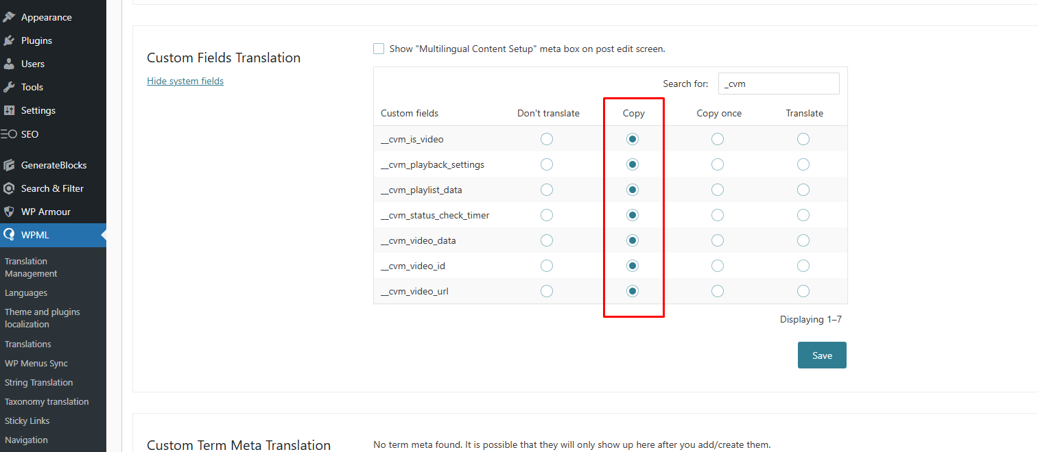Click the SEO menu icon
This screenshot has height=452, width=1038.
coord(9,134)
